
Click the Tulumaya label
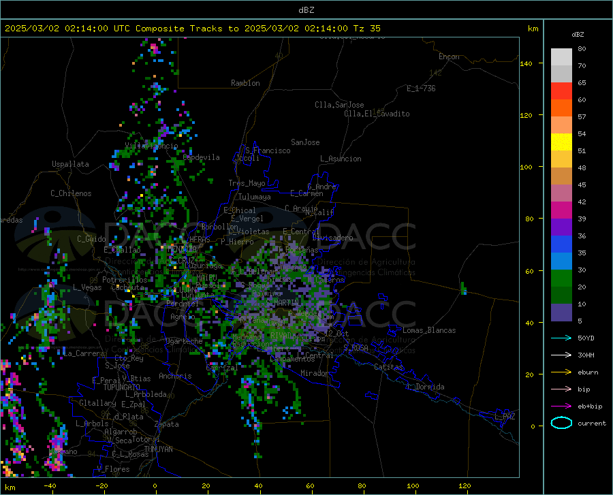(x=255, y=197)
